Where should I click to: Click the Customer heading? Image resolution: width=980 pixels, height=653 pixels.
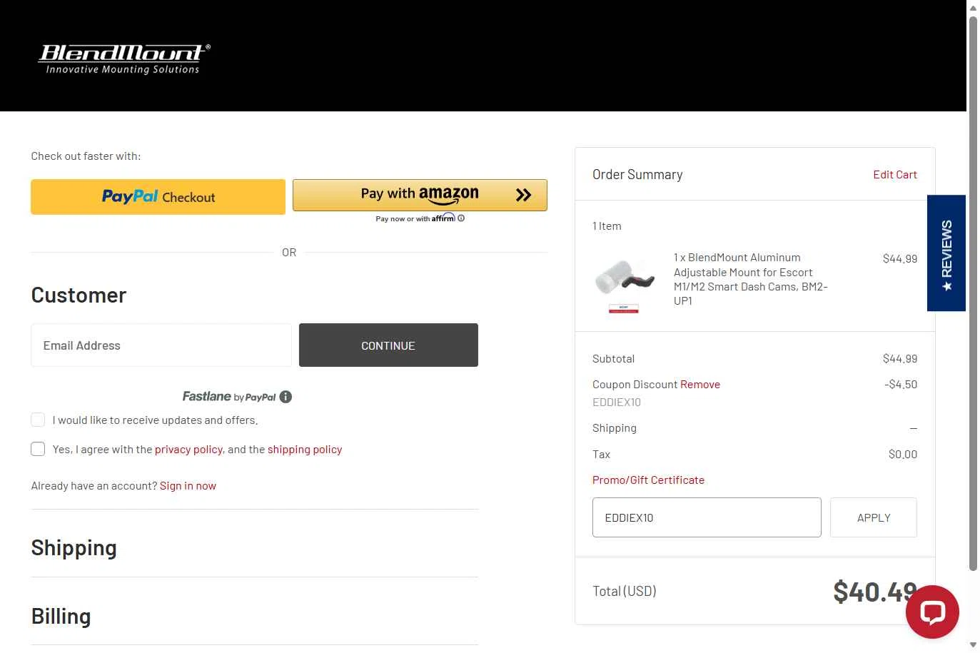[79, 295]
